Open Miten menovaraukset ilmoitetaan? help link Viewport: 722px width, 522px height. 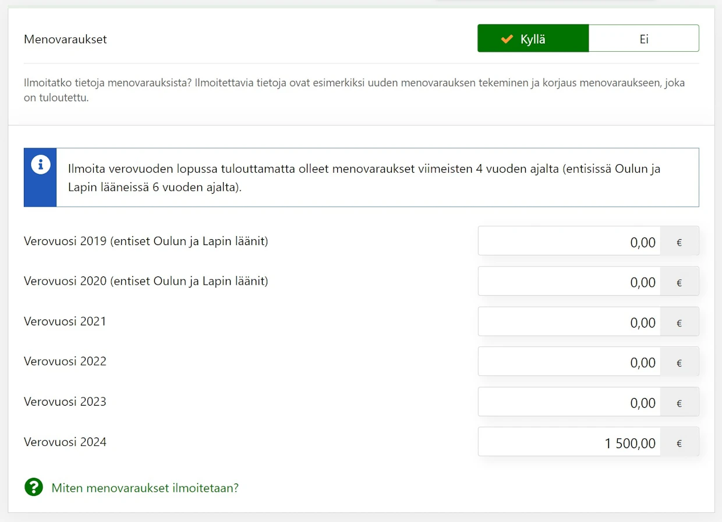(x=145, y=488)
